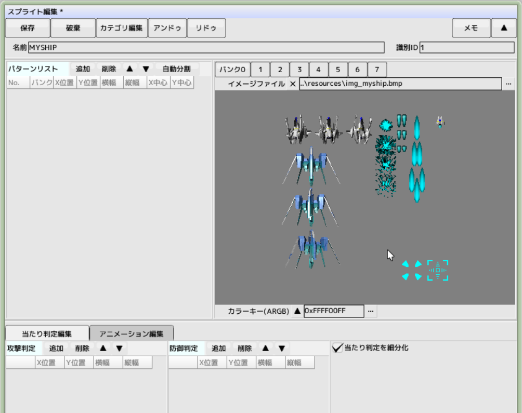Move attack hitbox entry up
Image resolution: width=522 pixels, height=413 pixels.
(103, 349)
